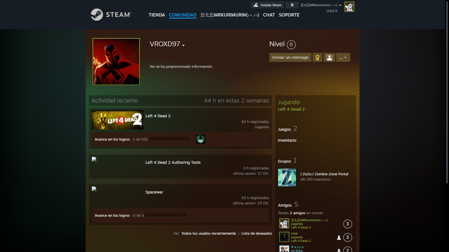Open the COMUNIDAD menu
Image resolution: width=449 pixels, height=252 pixels.
[x=183, y=15]
